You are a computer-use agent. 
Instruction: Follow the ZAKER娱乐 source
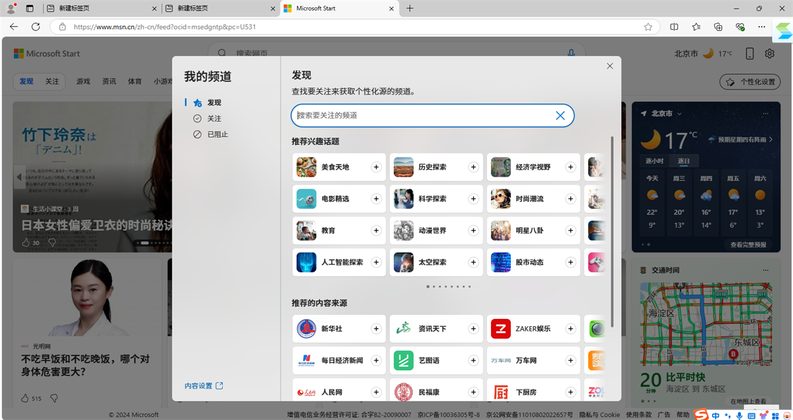(x=571, y=329)
